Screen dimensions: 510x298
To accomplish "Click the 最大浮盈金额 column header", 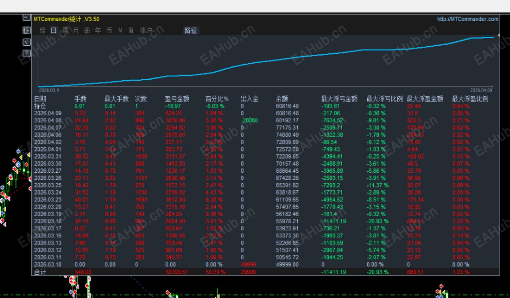I will 425,99.
